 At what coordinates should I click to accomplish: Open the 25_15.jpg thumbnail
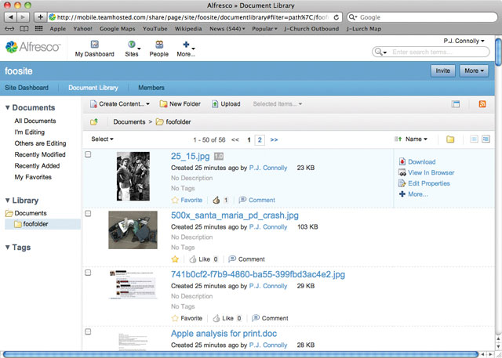pyautogui.click(x=133, y=176)
